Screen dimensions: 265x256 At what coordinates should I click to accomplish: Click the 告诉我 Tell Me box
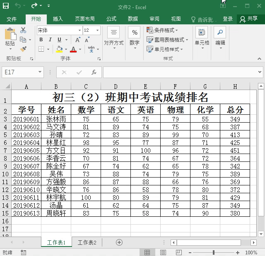click(204, 19)
